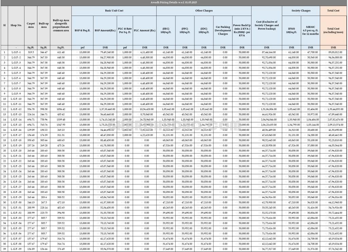
Task: Select the 'Power BackUp' column header
Action: click(242, 30)
